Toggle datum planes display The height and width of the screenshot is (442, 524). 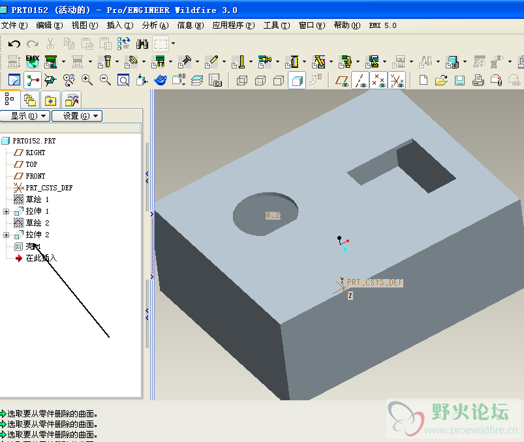coord(342,81)
